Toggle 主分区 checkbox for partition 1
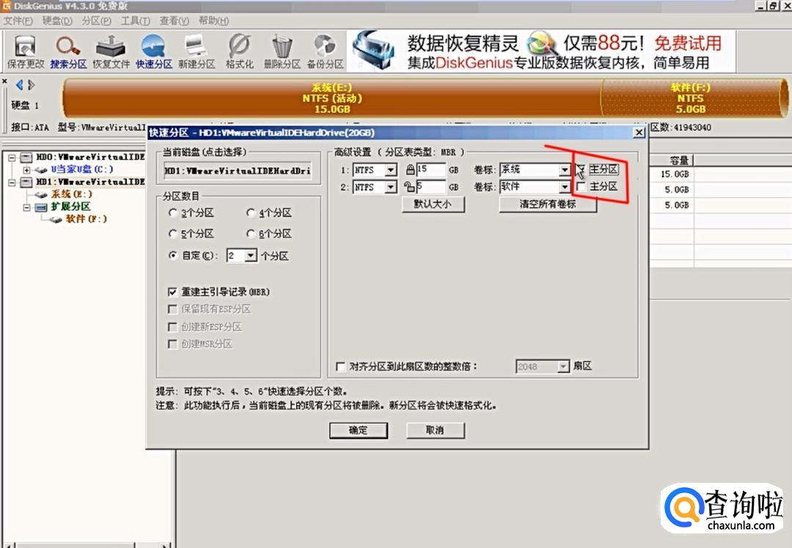 582,169
